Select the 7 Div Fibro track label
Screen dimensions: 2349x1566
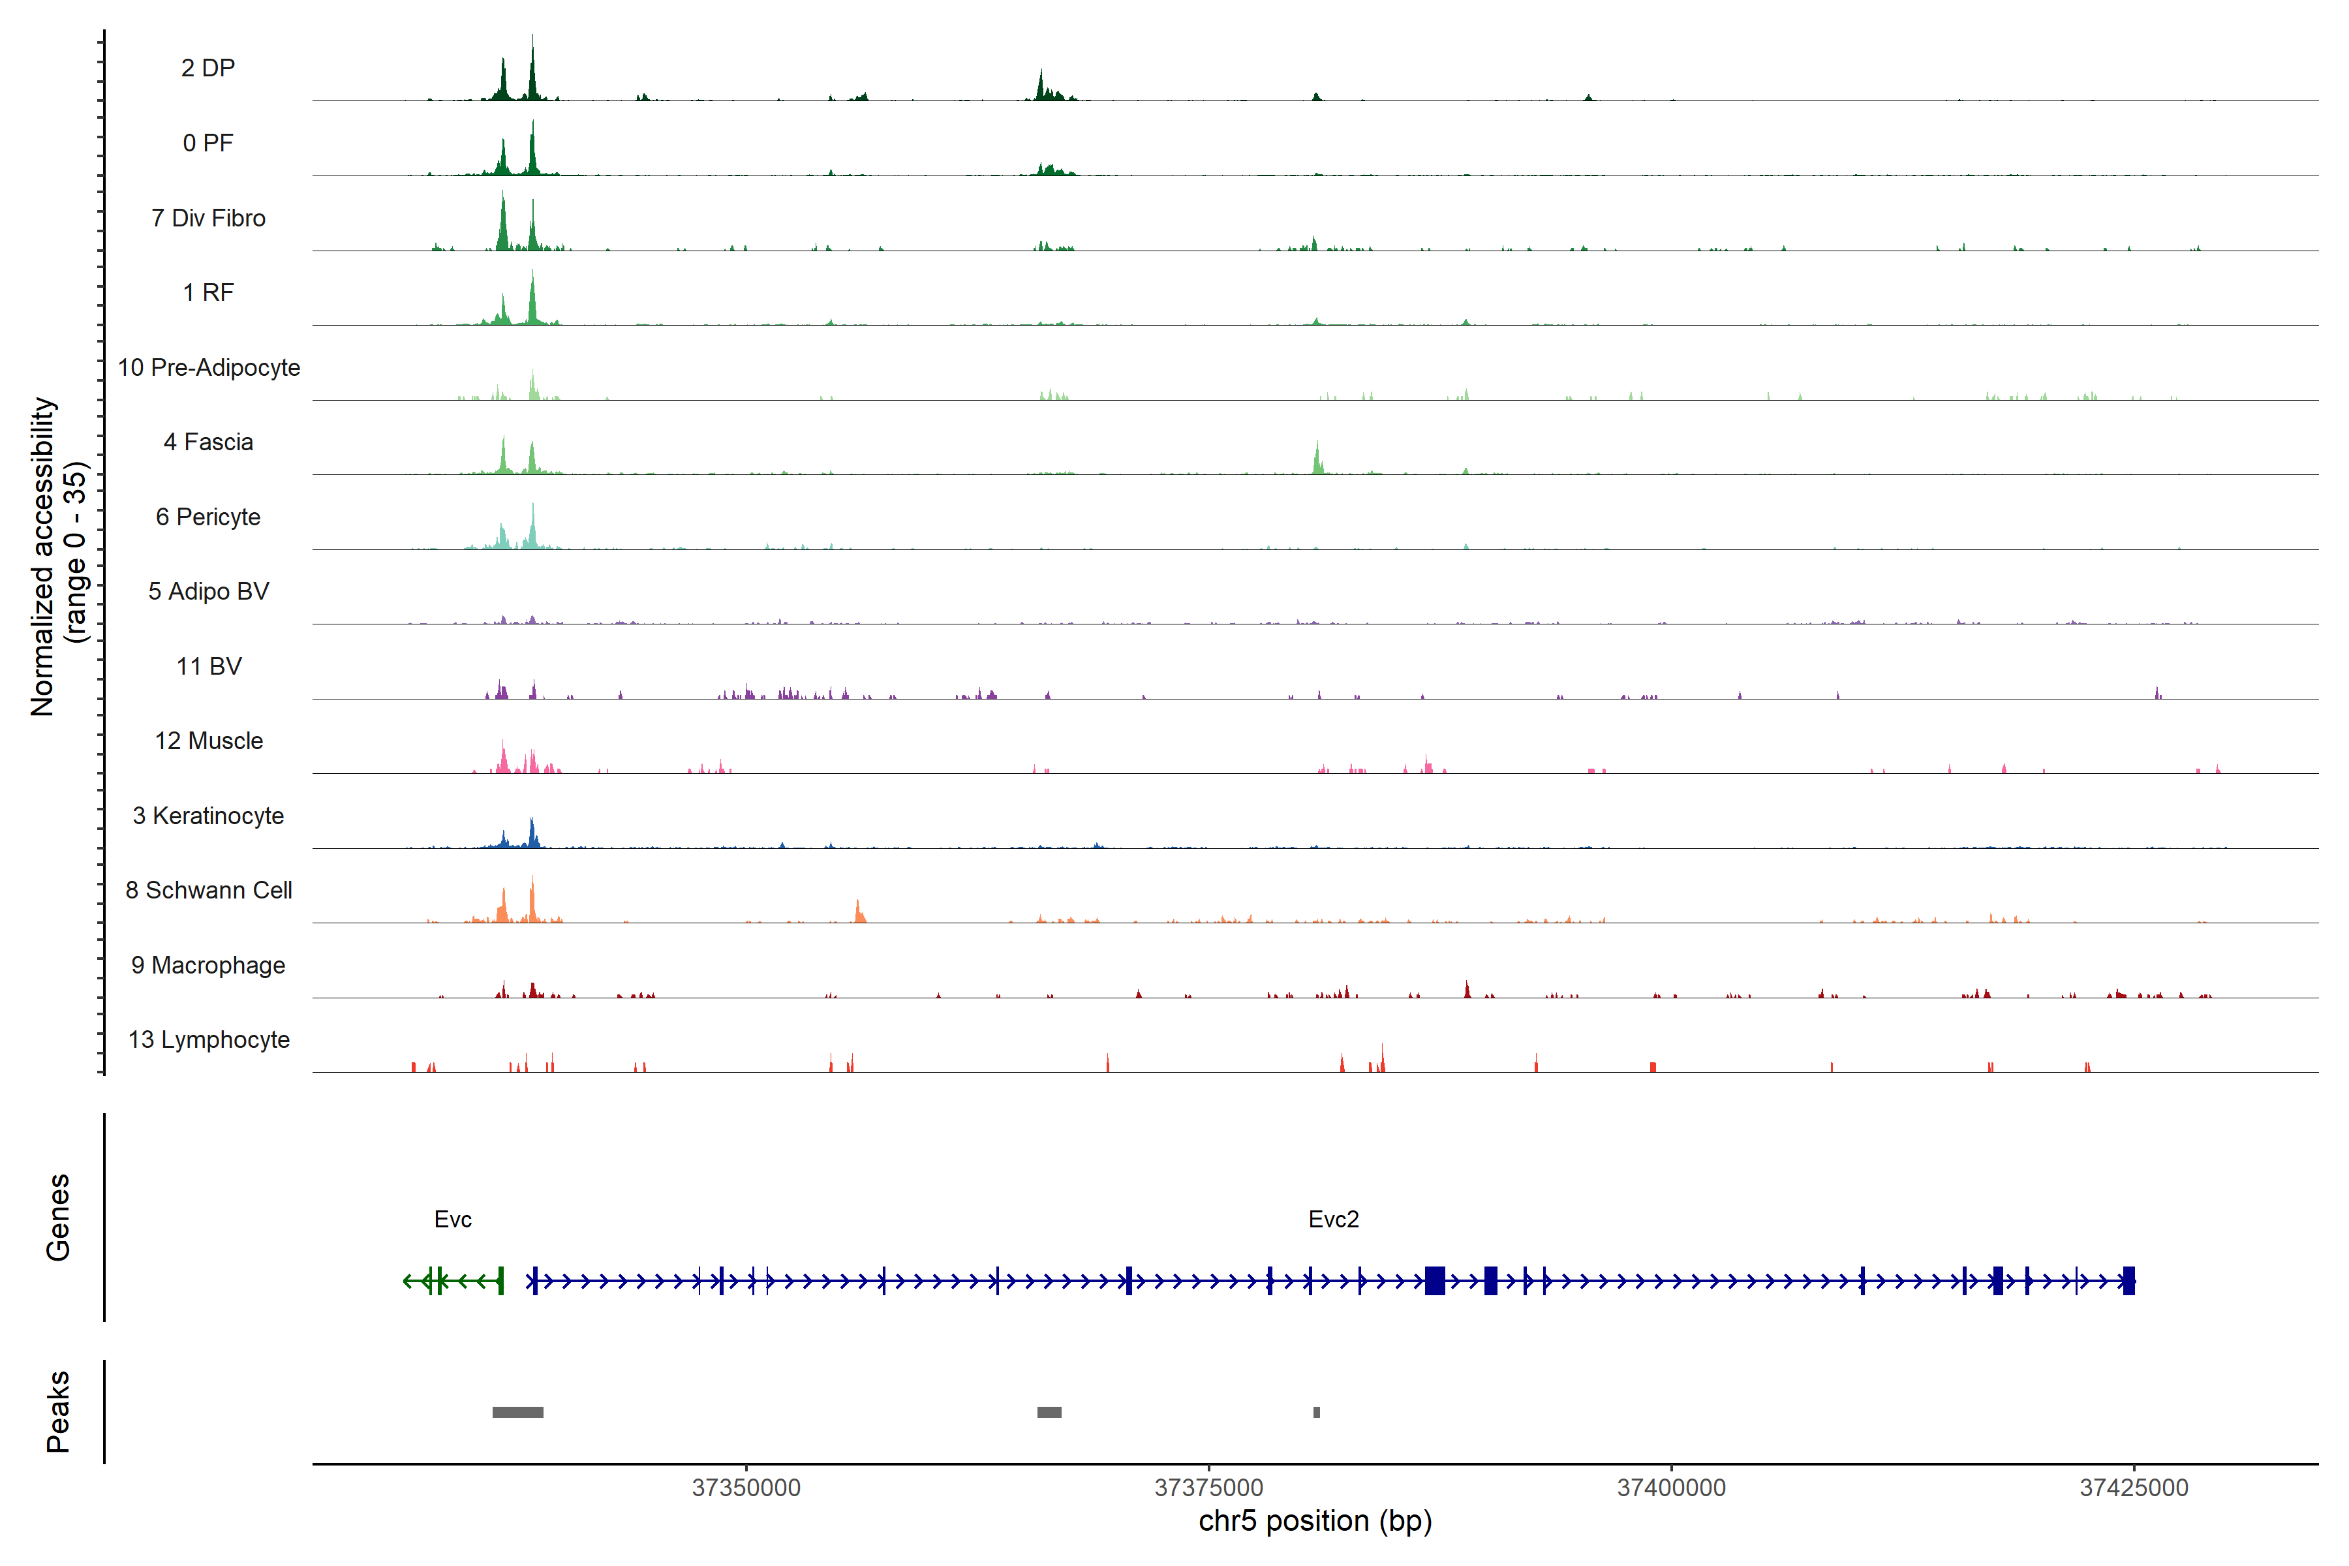[x=207, y=218]
